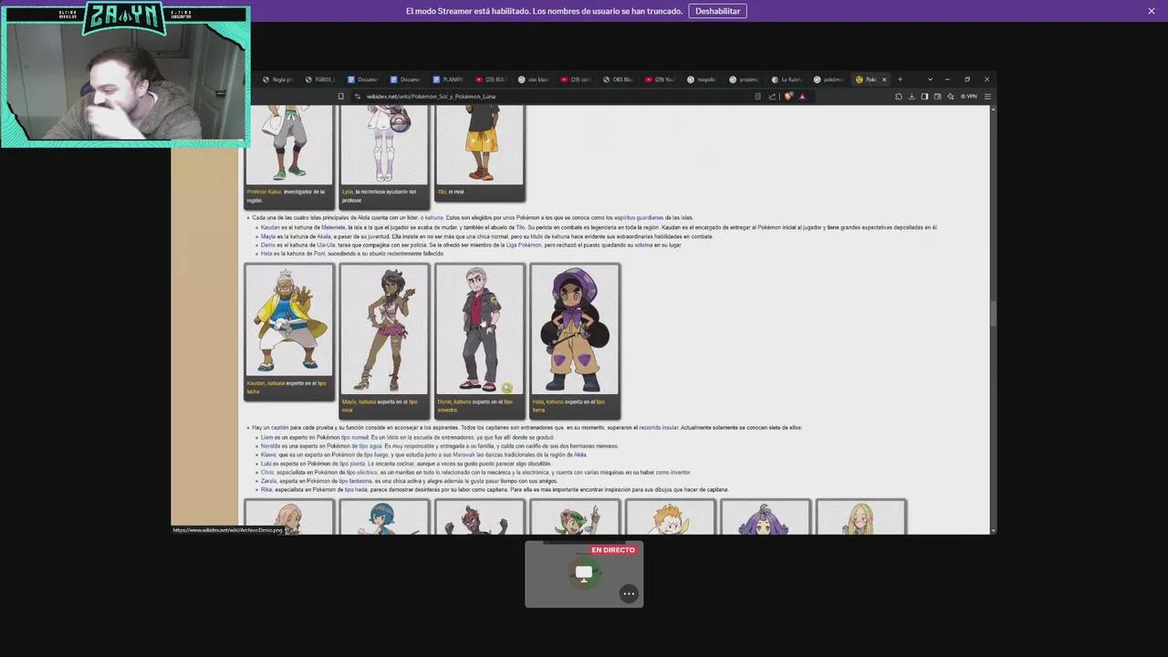Open the three-dots menu on stream preview
This screenshot has height=657, width=1168.
(x=629, y=593)
